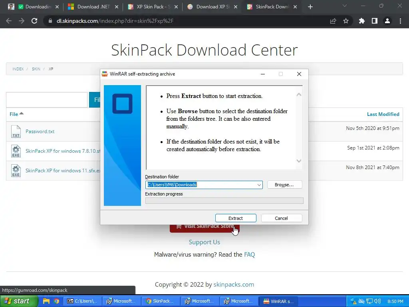Expand Destination folder dropdown arrow
409x307 pixels.
(259, 185)
